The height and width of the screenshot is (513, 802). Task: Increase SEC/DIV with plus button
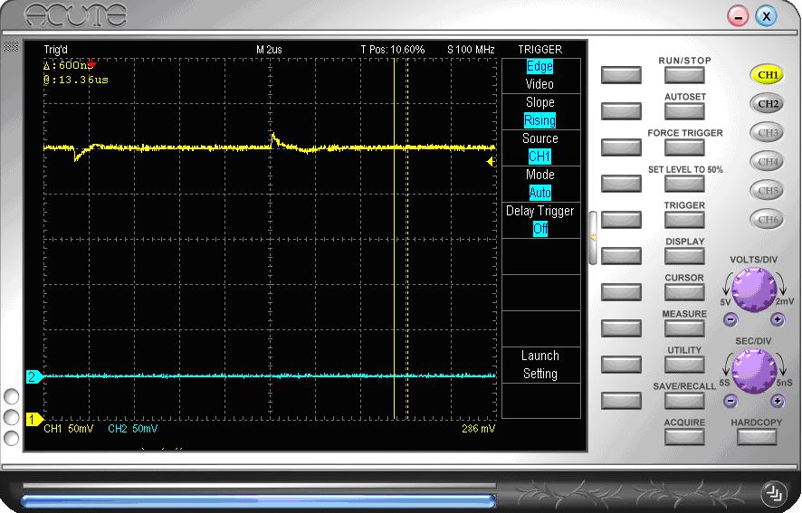(x=778, y=401)
